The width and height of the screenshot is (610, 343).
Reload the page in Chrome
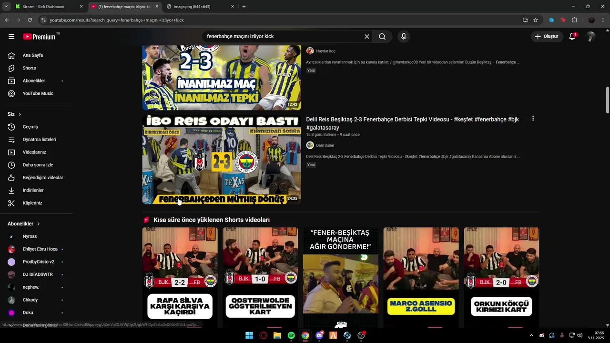30,20
